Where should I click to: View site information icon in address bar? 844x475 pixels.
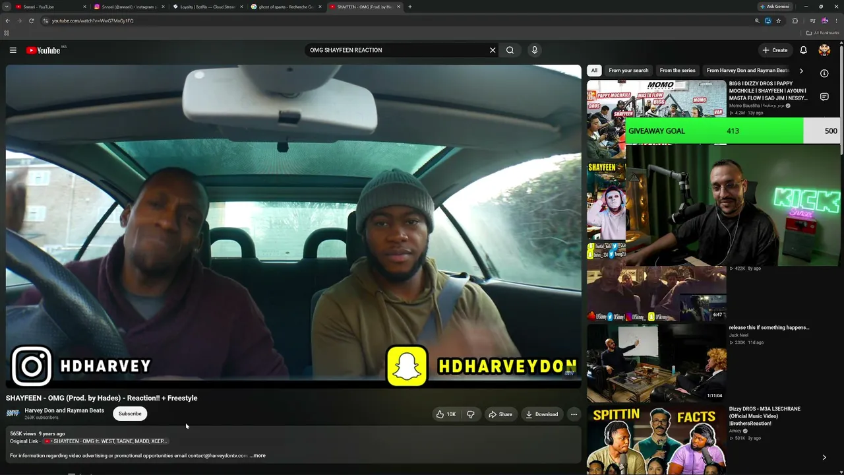(45, 20)
